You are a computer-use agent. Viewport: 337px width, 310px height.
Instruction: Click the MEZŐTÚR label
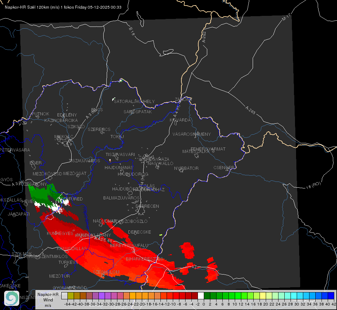click(60, 276)
